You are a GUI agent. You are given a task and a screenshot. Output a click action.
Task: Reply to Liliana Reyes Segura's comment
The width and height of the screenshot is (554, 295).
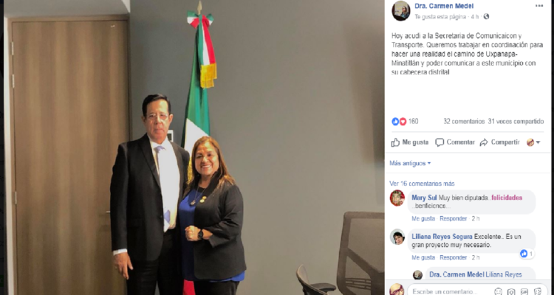coord(454,257)
